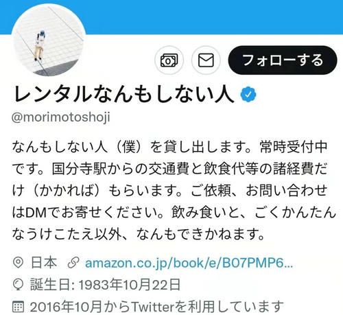Viewport: 343px width, 315px height.
Task: Click the location pin icon
Action: [18, 263]
